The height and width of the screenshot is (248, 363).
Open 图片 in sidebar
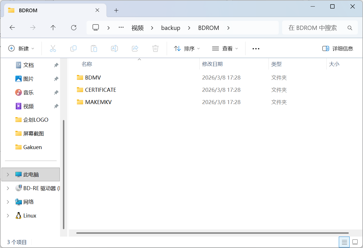coord(28,79)
